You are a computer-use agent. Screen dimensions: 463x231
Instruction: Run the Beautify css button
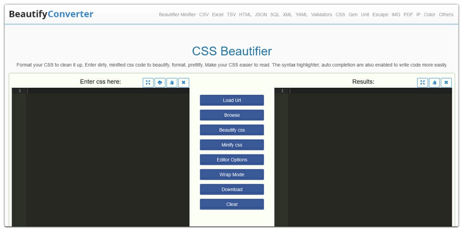pyautogui.click(x=232, y=130)
